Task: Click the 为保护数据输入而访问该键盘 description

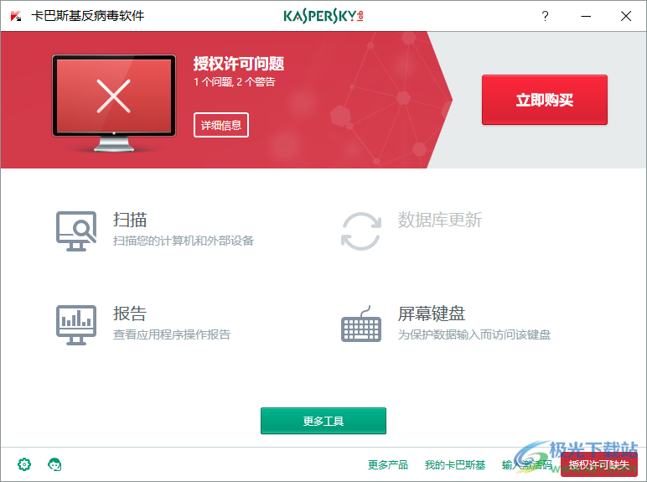Action: click(x=474, y=334)
